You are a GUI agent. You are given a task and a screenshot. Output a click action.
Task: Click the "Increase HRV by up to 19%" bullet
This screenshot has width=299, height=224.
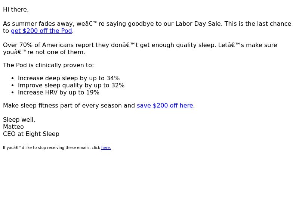click(59, 93)
